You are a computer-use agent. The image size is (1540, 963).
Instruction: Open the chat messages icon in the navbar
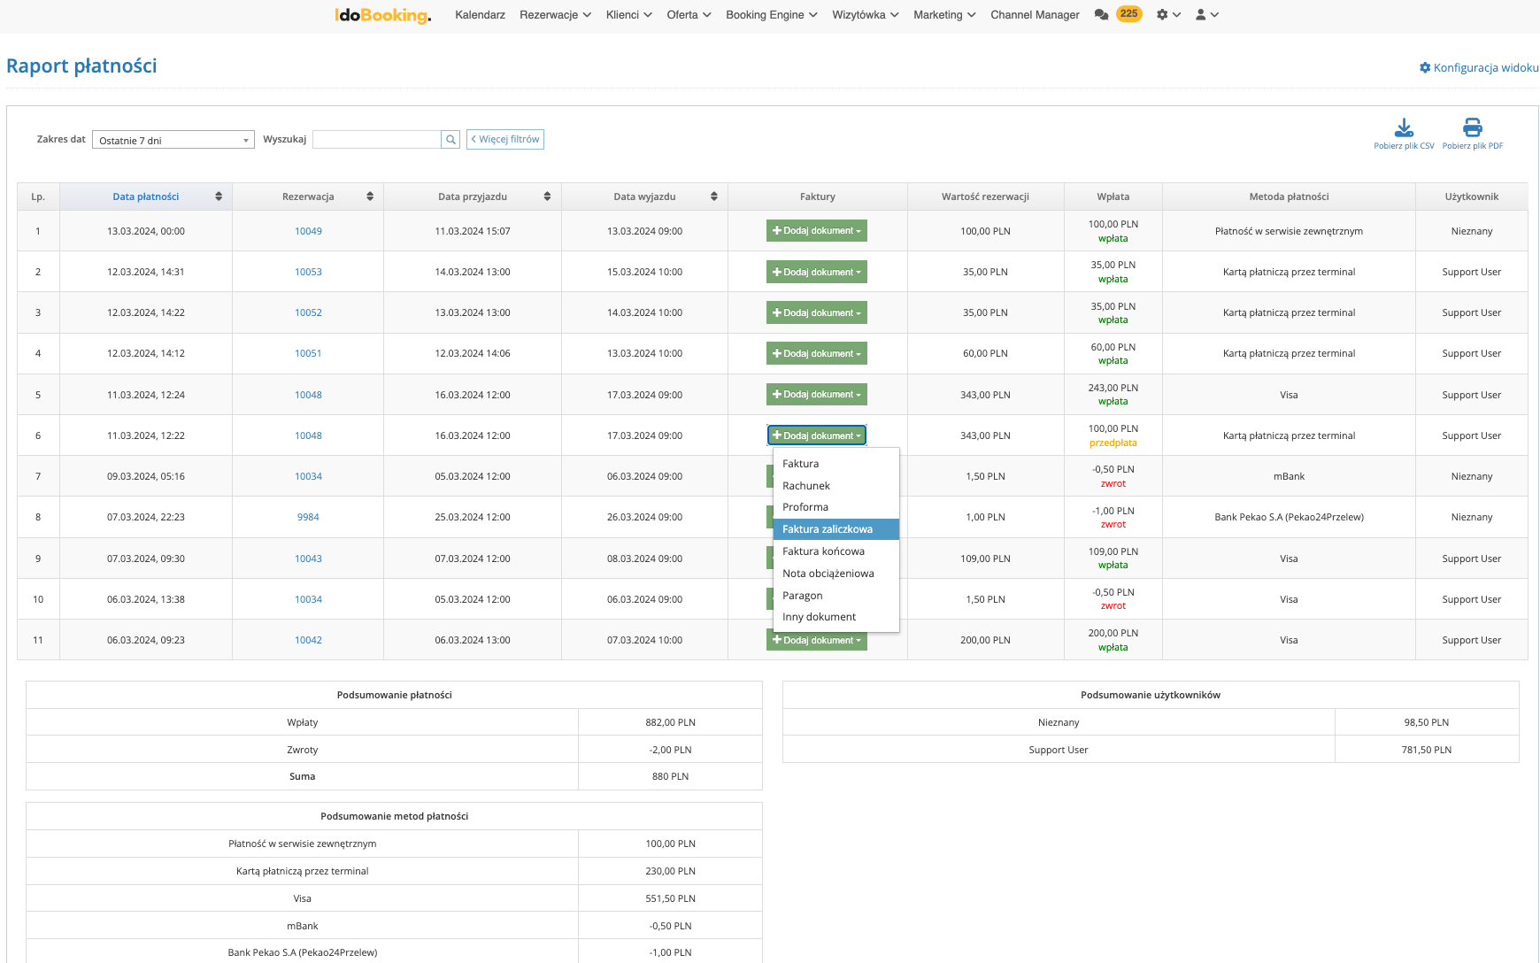point(1101,15)
